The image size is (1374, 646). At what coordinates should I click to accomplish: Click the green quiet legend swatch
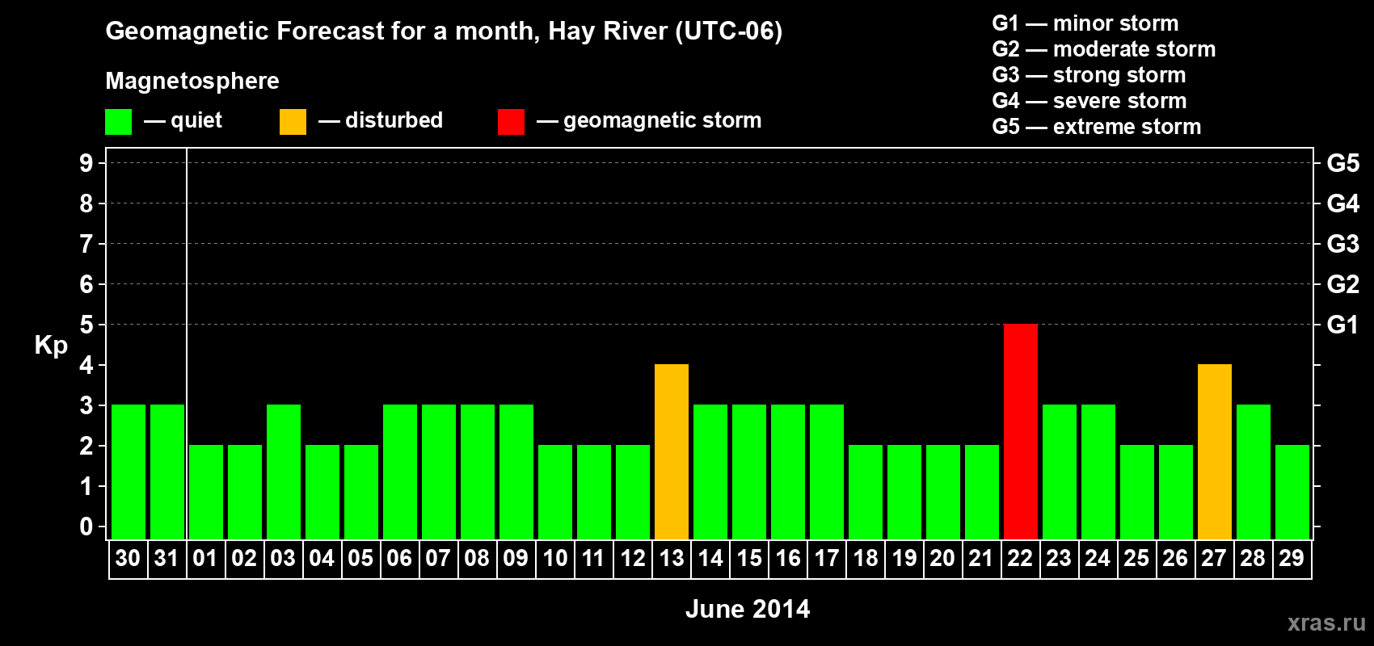coord(118,122)
